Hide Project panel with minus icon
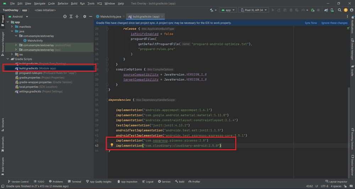 (x=91, y=17)
